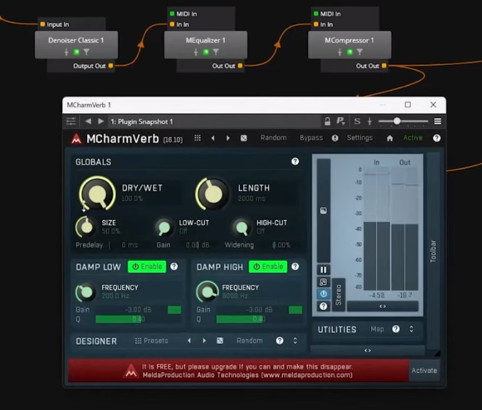Image resolution: width=482 pixels, height=410 pixels.
Task: Pause the meter display
Action: click(x=323, y=269)
